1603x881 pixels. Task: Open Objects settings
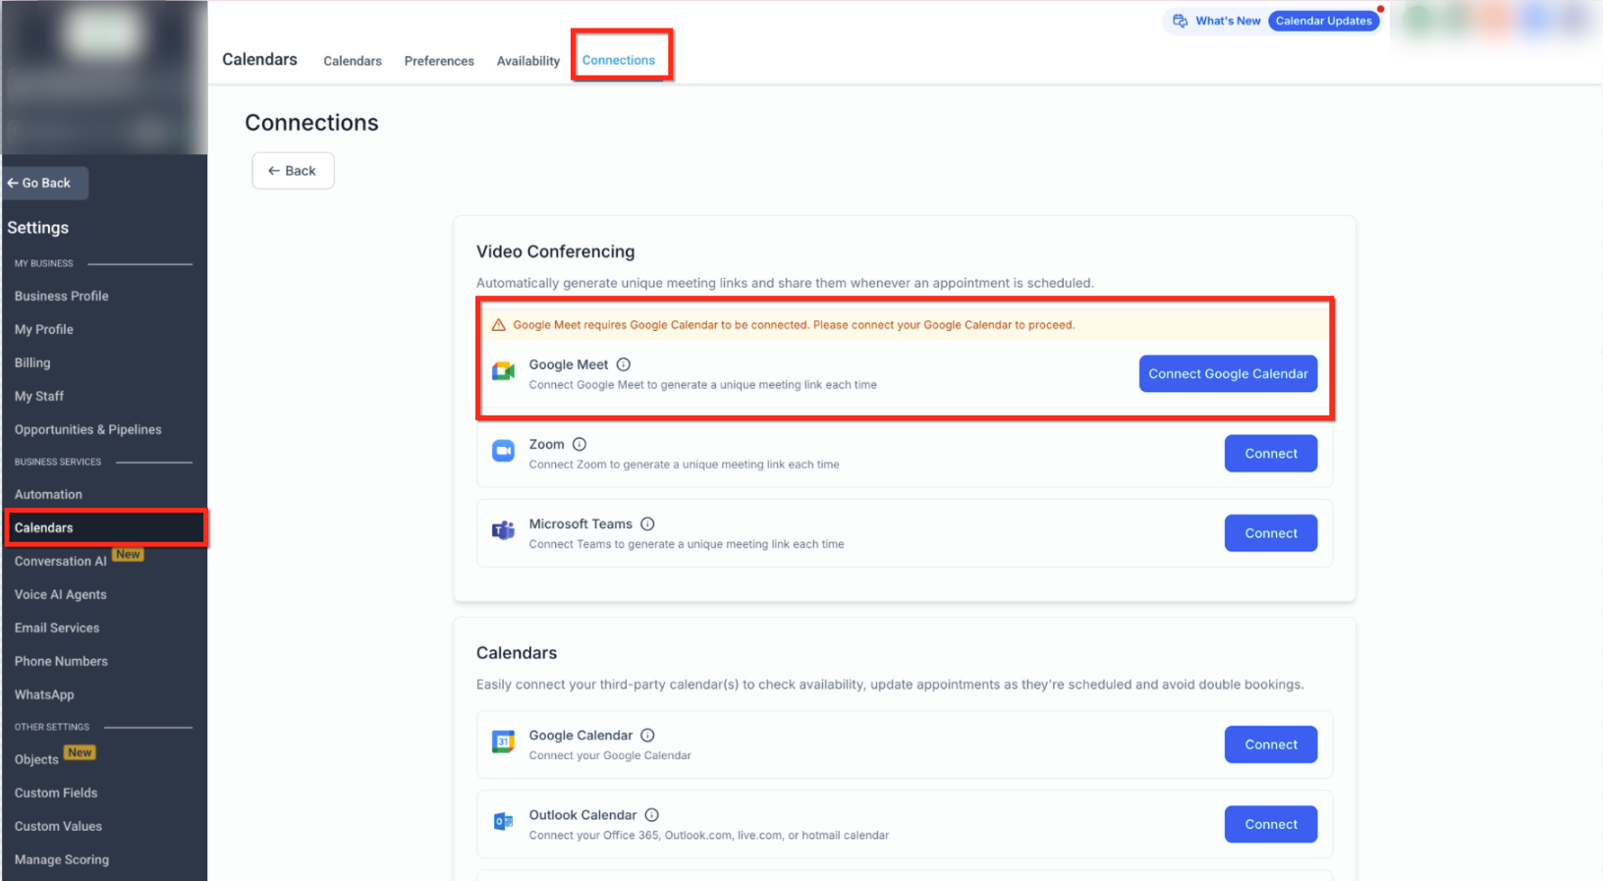36,759
